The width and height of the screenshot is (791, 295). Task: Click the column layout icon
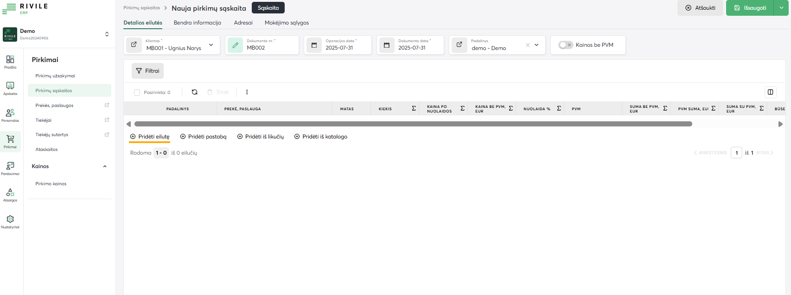coord(770,92)
